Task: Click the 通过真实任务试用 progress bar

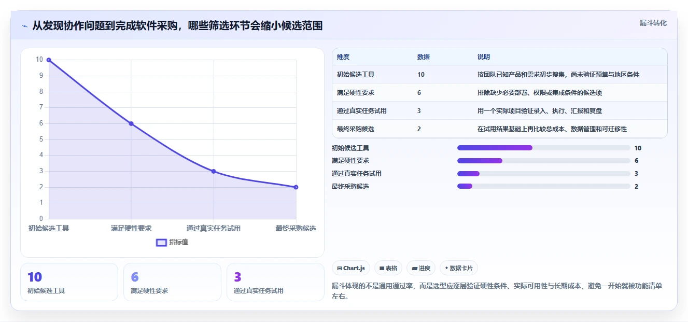Action: point(544,174)
